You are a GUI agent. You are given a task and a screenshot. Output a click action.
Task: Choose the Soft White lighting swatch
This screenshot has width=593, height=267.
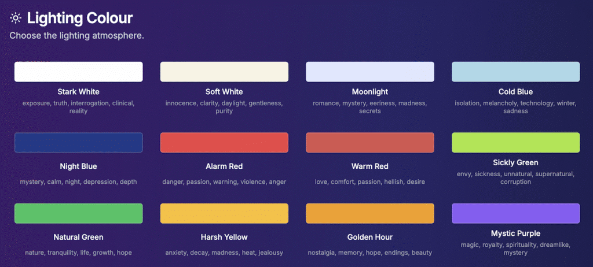click(x=224, y=72)
